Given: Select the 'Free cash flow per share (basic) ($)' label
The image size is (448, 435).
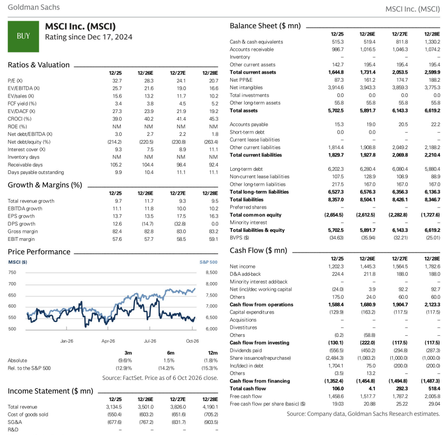Looking at the screenshot, I should click(x=267, y=404).
